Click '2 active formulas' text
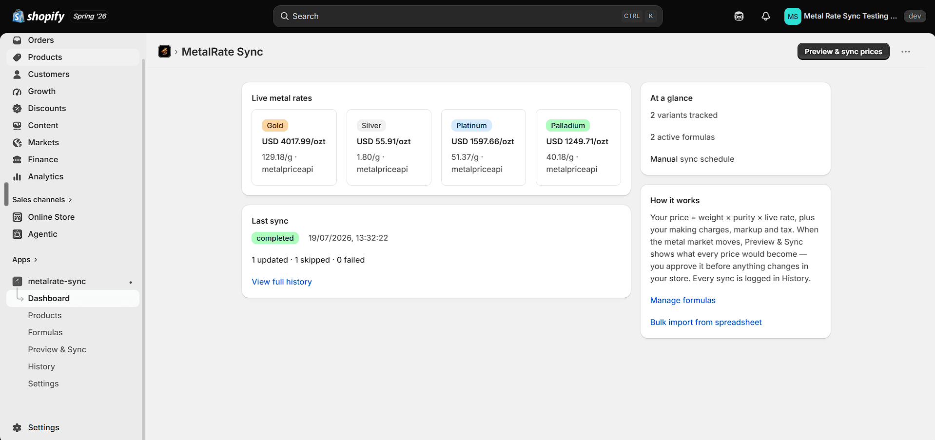This screenshot has height=440, width=935. click(682, 137)
